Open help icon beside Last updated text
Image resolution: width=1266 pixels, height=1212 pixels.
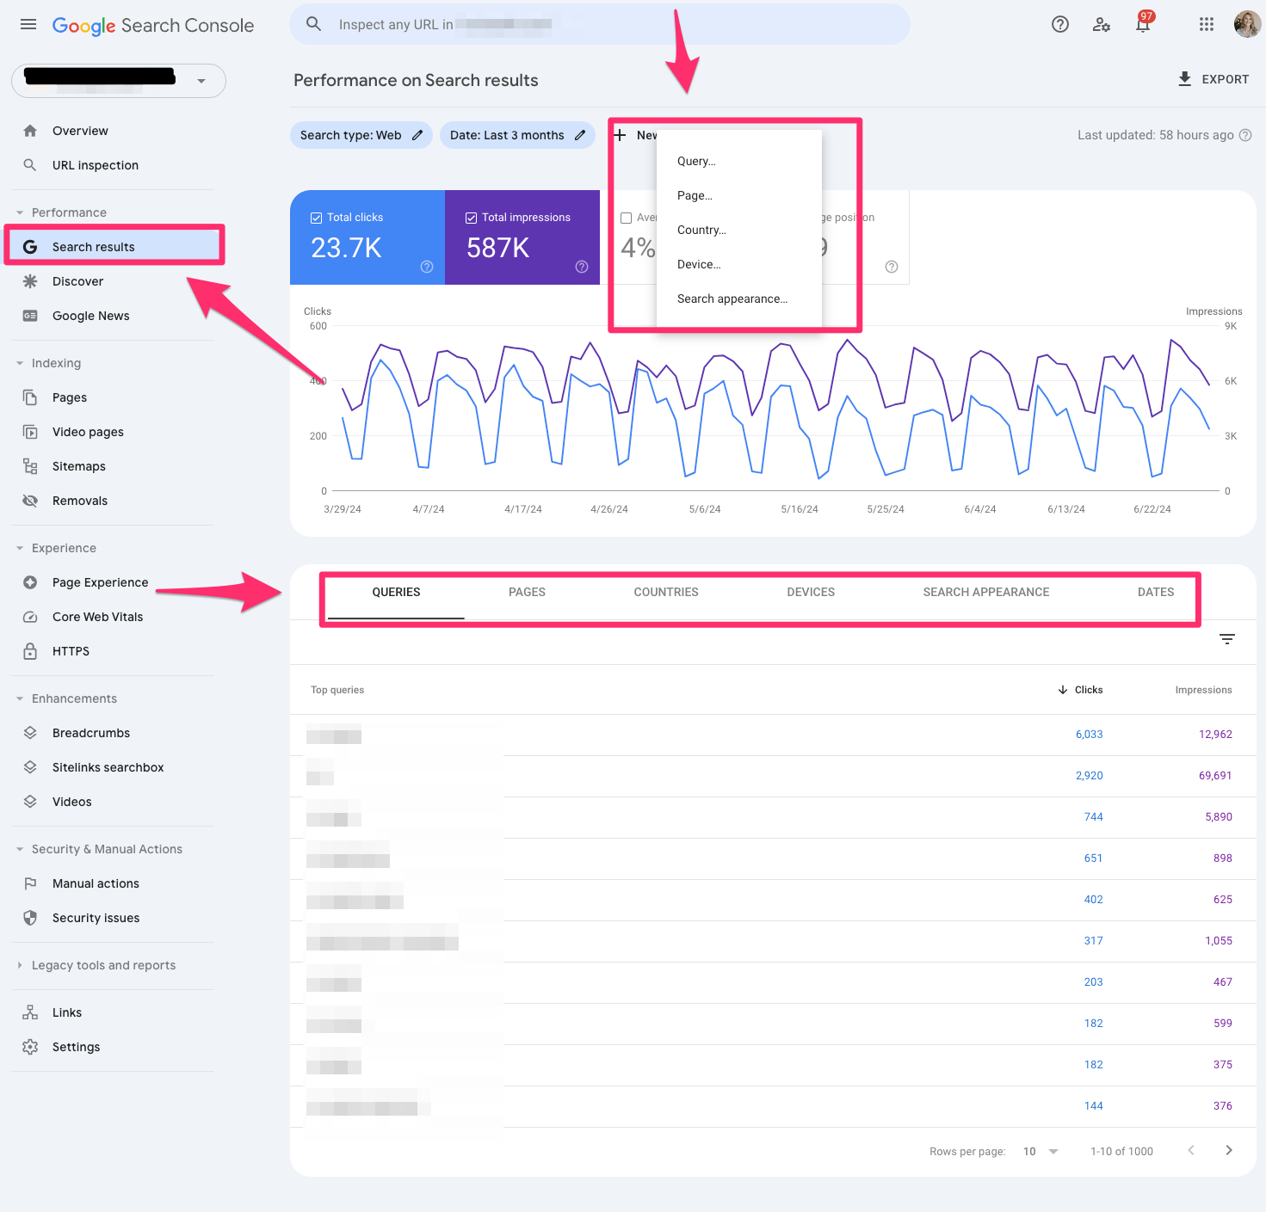click(x=1245, y=135)
